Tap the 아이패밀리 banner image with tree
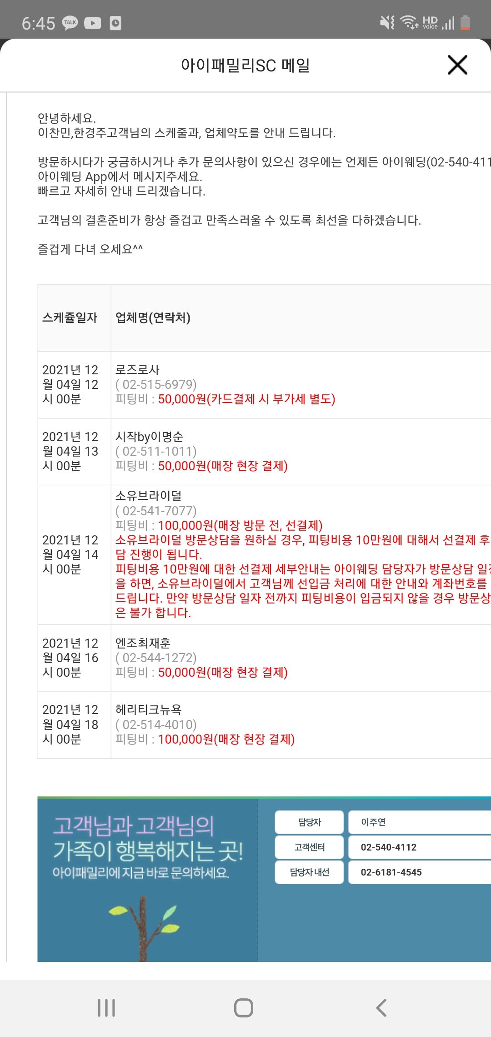The width and height of the screenshot is (491, 1037). coord(148,880)
